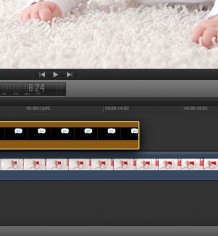Click the 00:00:16:00 ruler mark
This screenshot has height=236, width=218.
click(196, 108)
